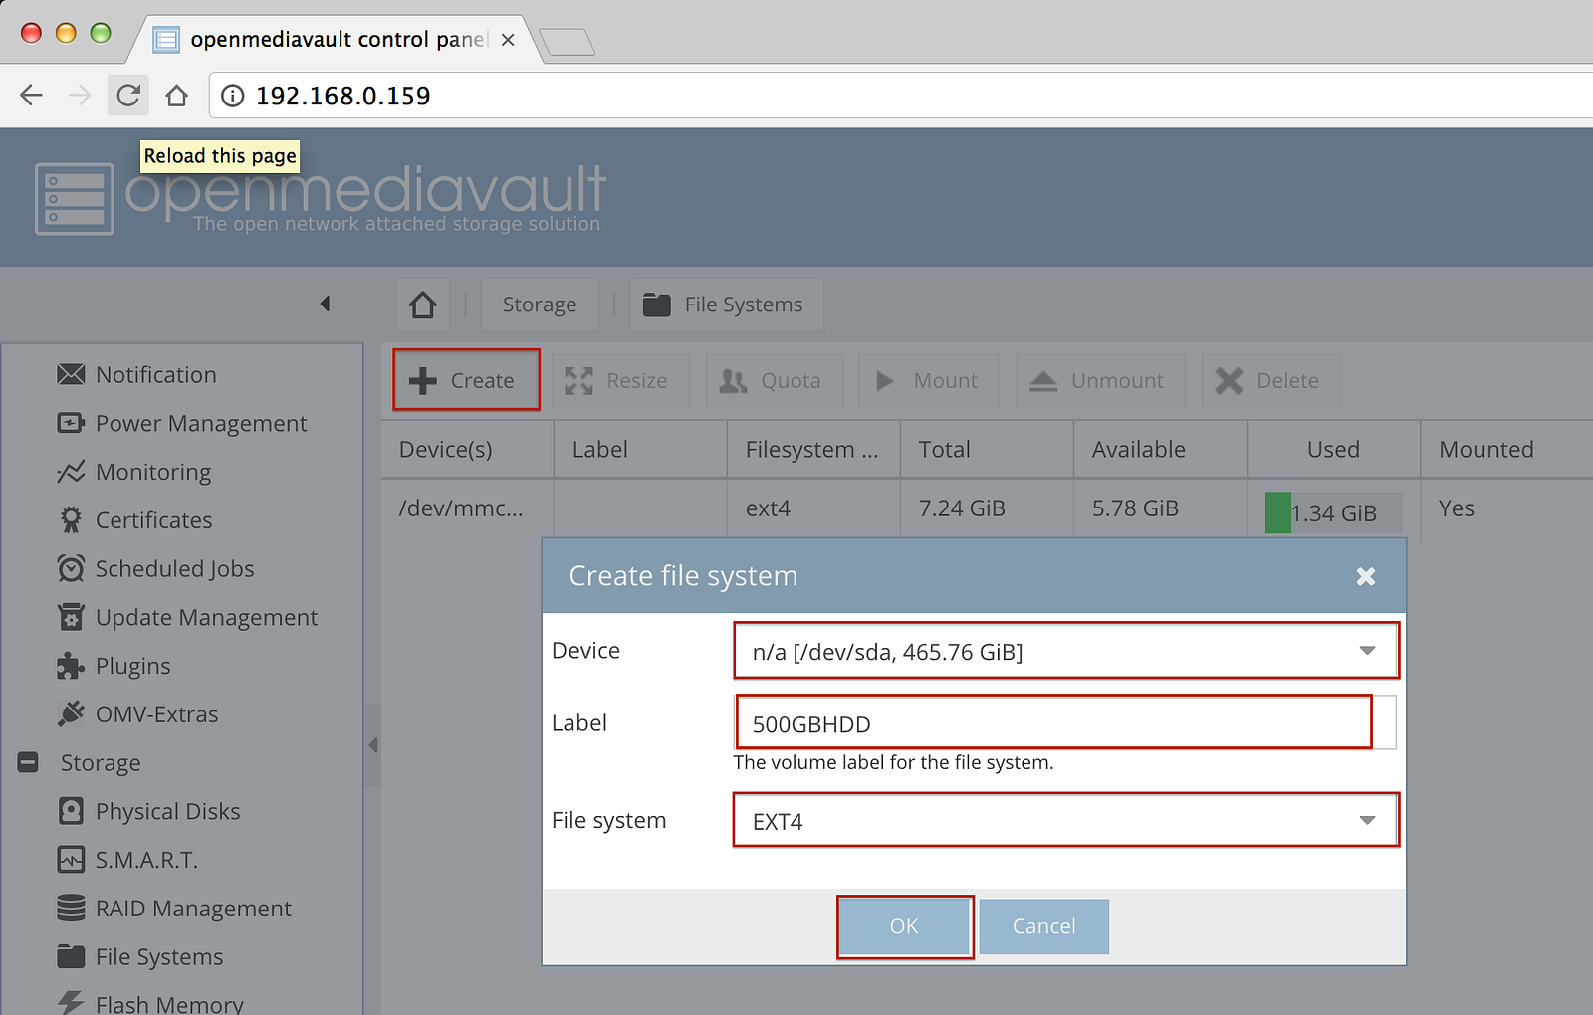Click the RAID Management stacked disks icon
Screen dimensions: 1593x1015
71,908
